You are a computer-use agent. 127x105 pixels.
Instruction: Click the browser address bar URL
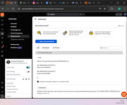pos(42,9)
